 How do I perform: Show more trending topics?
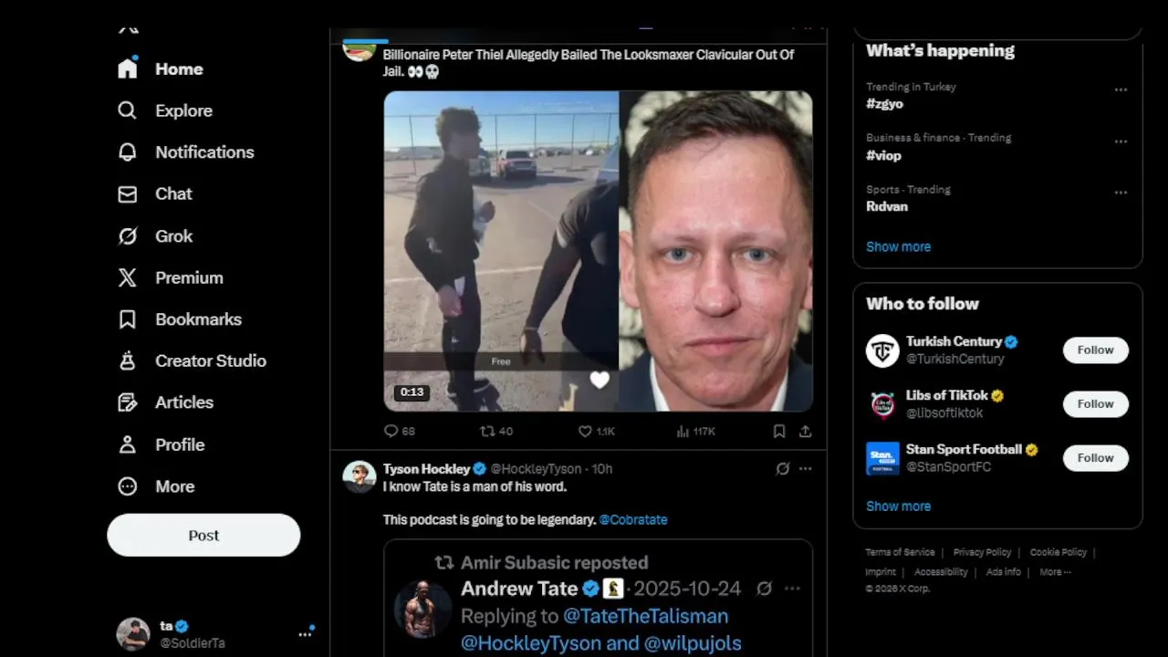point(898,246)
